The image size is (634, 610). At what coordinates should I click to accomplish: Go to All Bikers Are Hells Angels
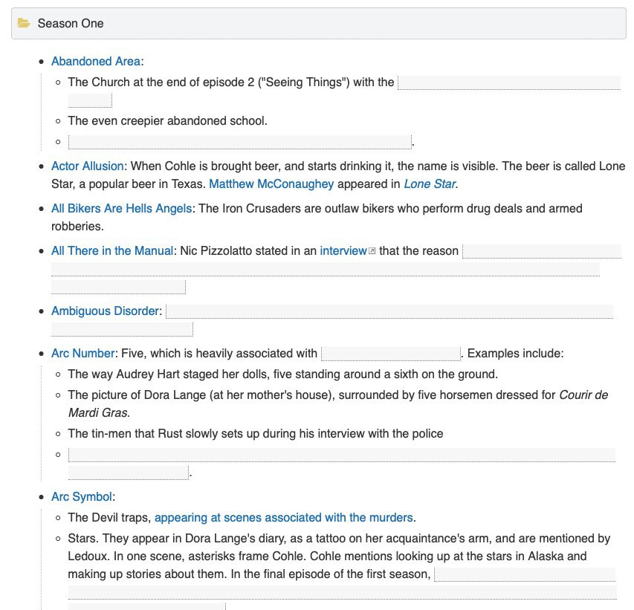[121, 209]
